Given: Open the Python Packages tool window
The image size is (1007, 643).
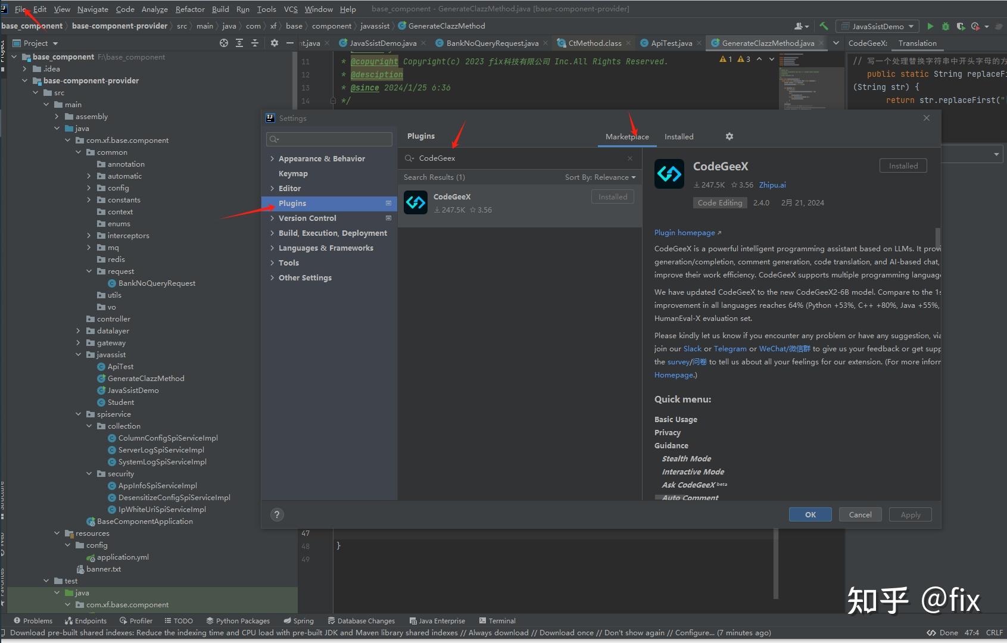Looking at the screenshot, I should (238, 620).
